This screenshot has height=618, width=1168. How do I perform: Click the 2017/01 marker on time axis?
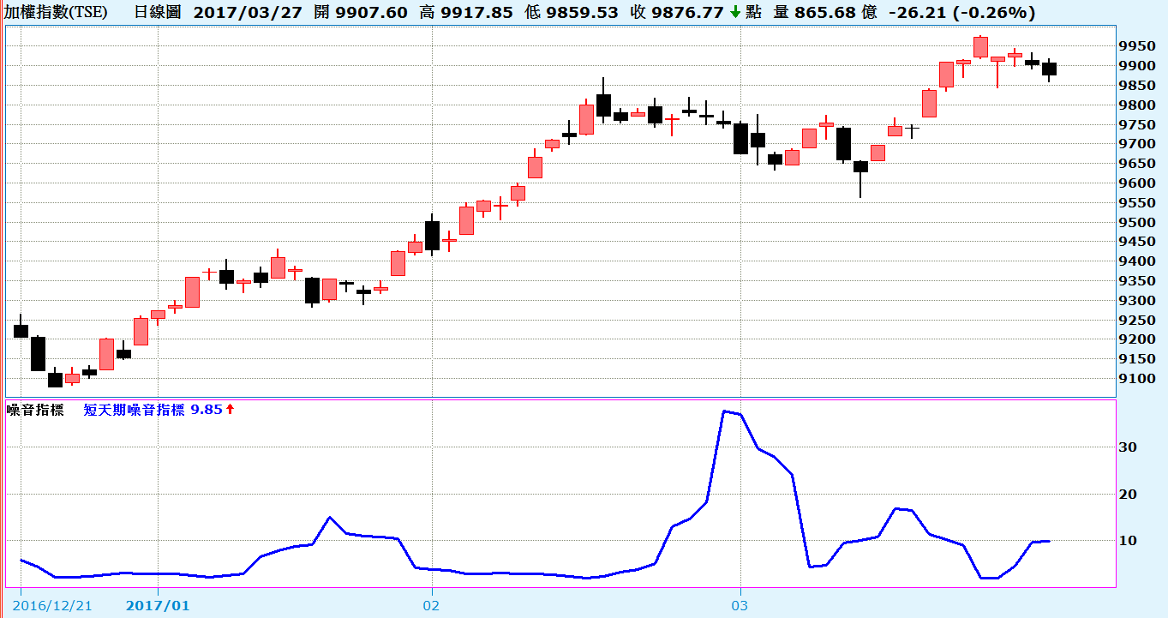158,605
